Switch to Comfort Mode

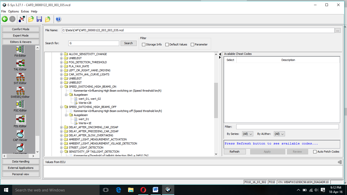21,29
